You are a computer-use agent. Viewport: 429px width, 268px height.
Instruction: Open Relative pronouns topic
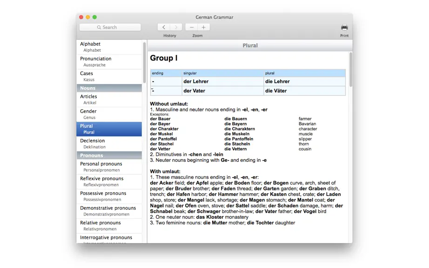(x=109, y=226)
